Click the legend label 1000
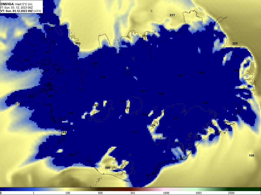 click(x=166, y=193)
